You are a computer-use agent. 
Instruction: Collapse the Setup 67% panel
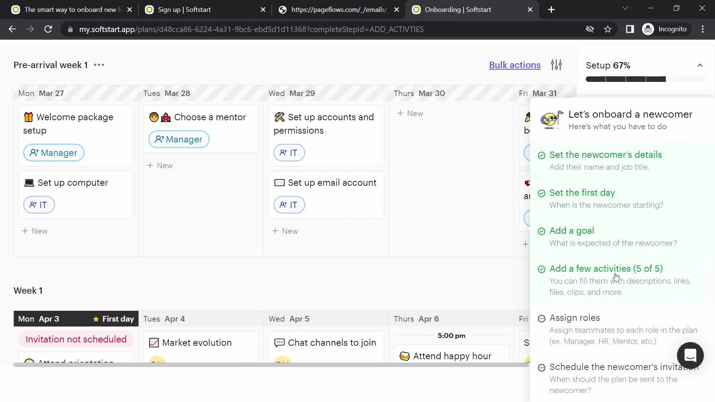[x=700, y=66]
